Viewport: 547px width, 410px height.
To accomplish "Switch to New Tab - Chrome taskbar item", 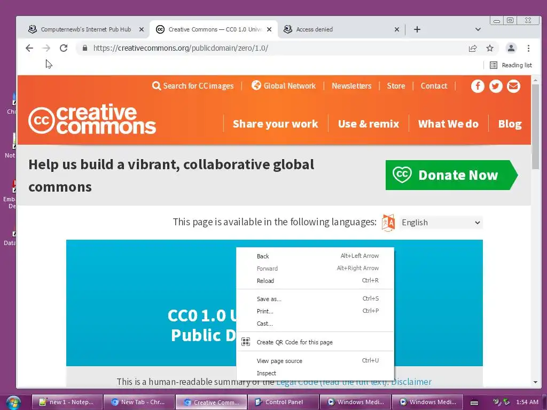I will pos(139,402).
